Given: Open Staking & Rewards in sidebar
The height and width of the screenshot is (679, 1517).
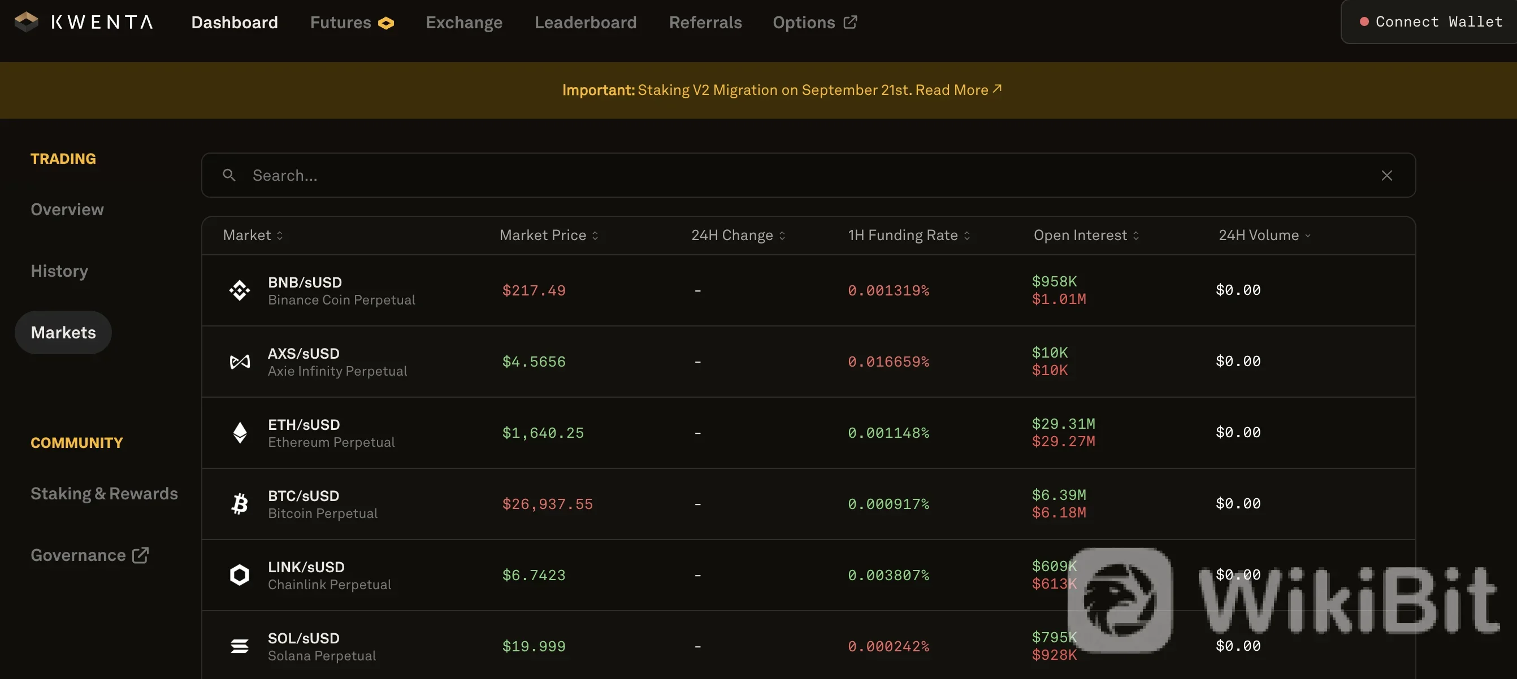Looking at the screenshot, I should point(104,493).
